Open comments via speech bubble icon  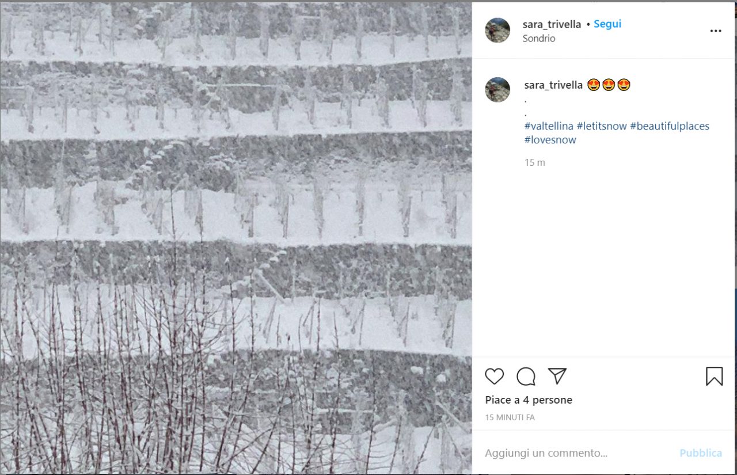(526, 377)
